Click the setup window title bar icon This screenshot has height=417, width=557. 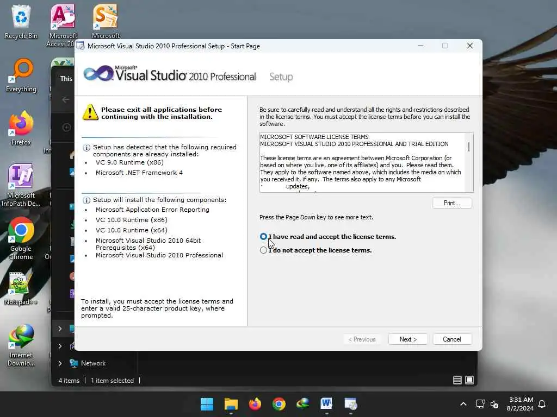click(81, 46)
